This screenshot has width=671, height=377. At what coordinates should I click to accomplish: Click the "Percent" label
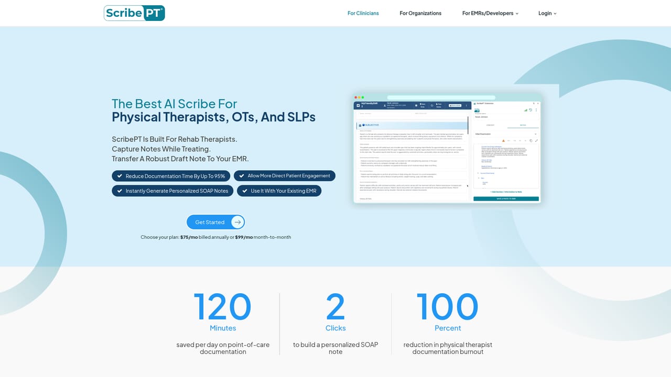[448, 328]
